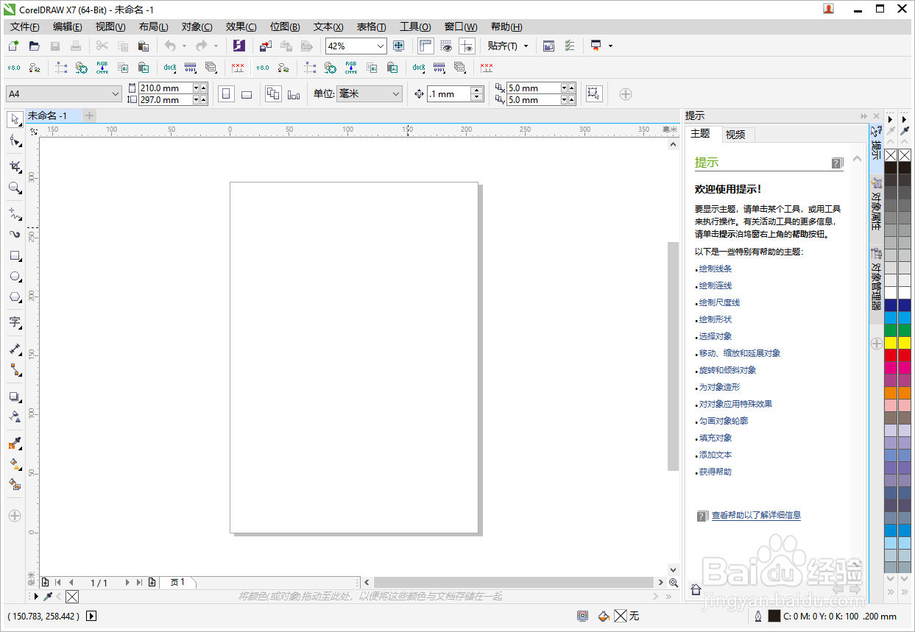Image resolution: width=915 pixels, height=632 pixels.
Task: Switch to the 视频 tab
Action: [735, 135]
